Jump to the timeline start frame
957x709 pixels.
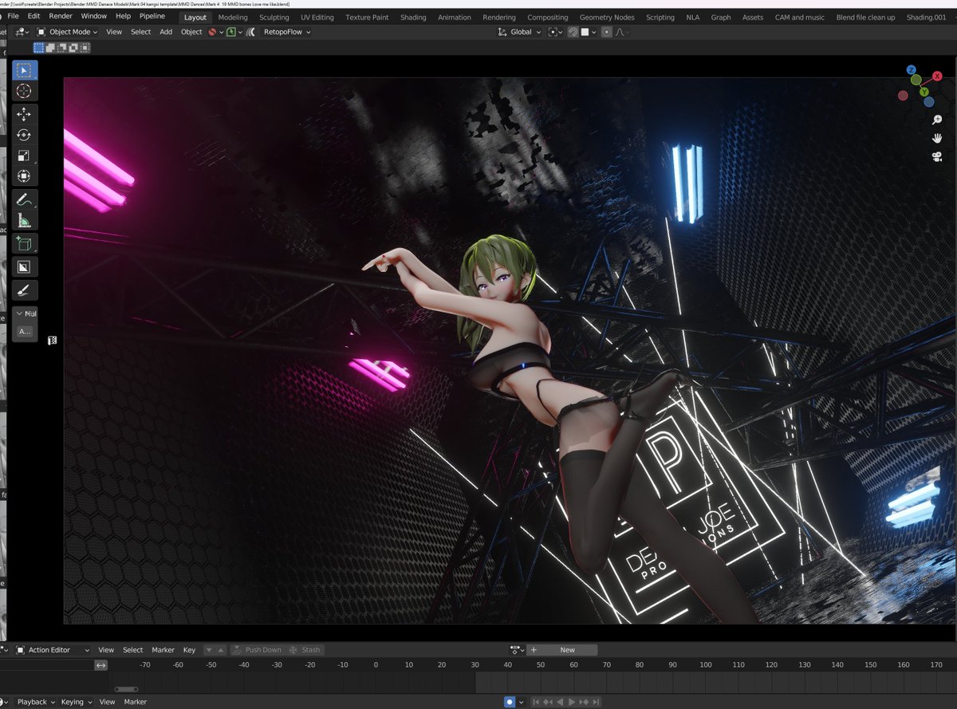coord(537,702)
